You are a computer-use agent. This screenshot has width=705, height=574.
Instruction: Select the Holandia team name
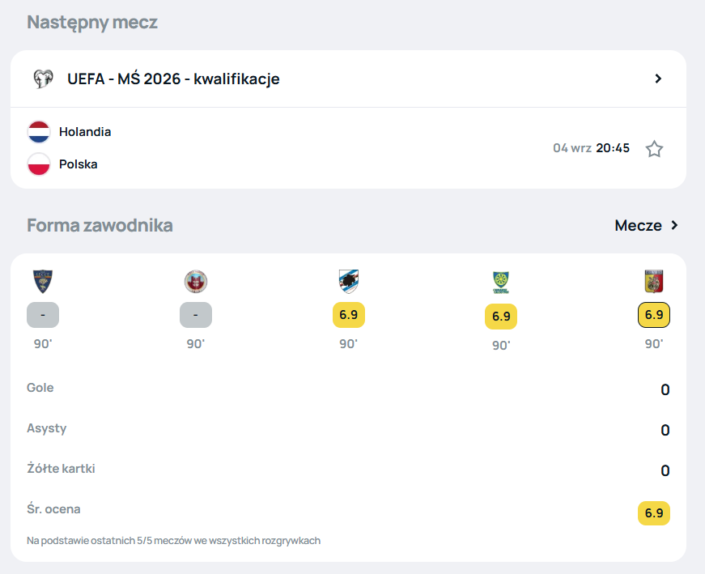tap(85, 132)
